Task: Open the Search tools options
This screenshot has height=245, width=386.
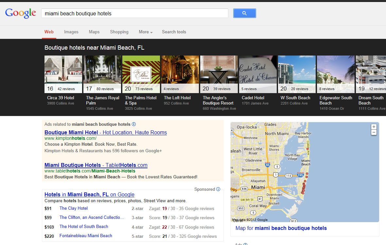Action: point(174,32)
